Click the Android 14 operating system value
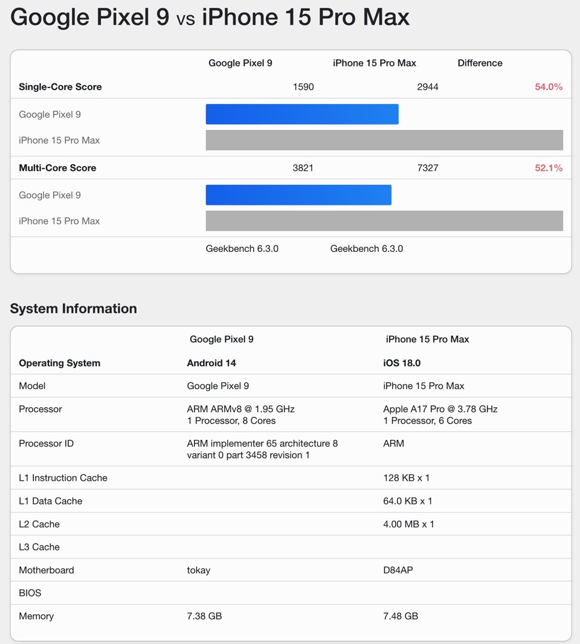The image size is (580, 644). (x=211, y=363)
